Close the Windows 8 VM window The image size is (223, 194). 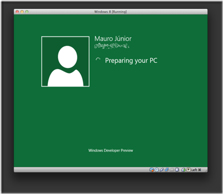pyautogui.click(x=17, y=12)
